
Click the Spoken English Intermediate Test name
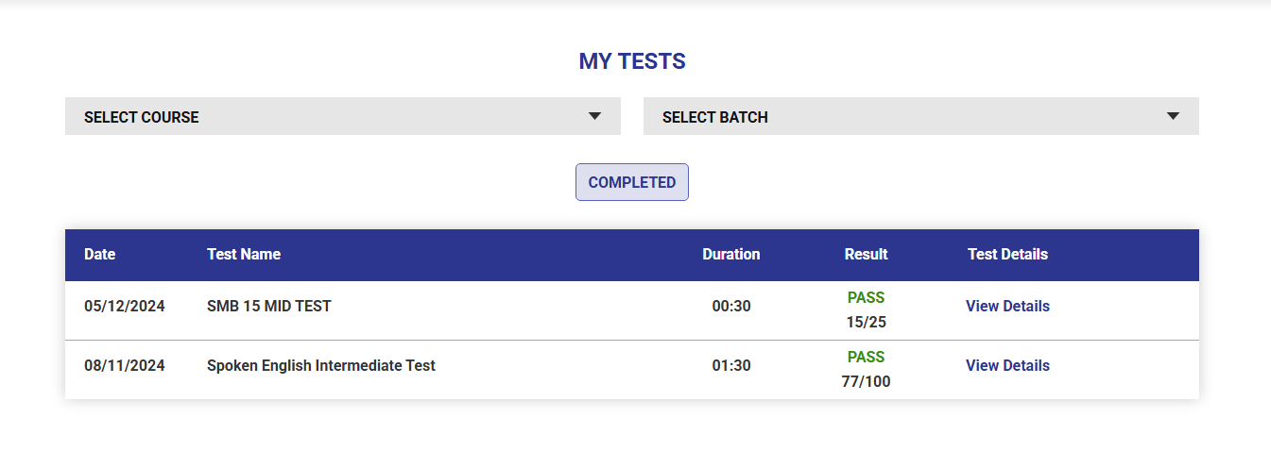point(321,365)
